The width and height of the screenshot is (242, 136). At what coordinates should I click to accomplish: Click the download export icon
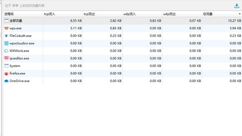tap(236, 6)
